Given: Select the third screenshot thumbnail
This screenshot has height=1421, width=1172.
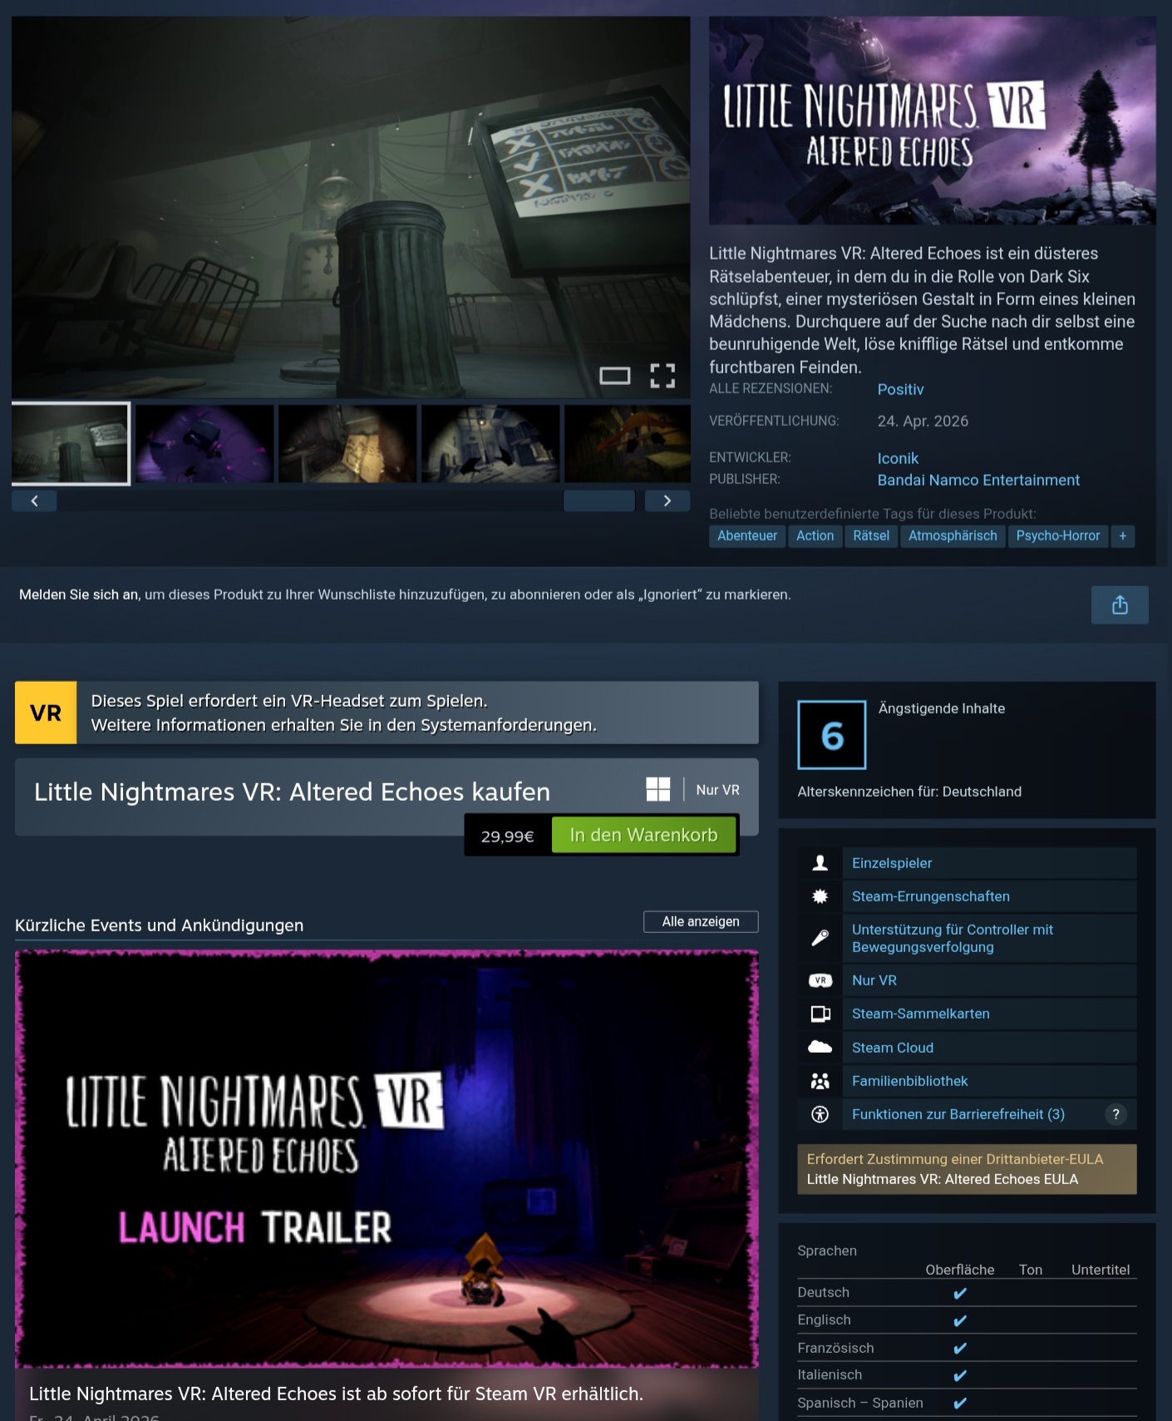Looking at the screenshot, I should click(347, 443).
